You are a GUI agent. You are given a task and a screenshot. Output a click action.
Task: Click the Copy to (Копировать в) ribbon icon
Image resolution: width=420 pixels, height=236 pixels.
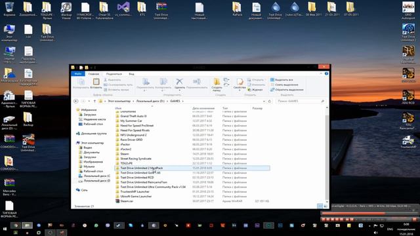pyautogui.click(x=163, y=81)
